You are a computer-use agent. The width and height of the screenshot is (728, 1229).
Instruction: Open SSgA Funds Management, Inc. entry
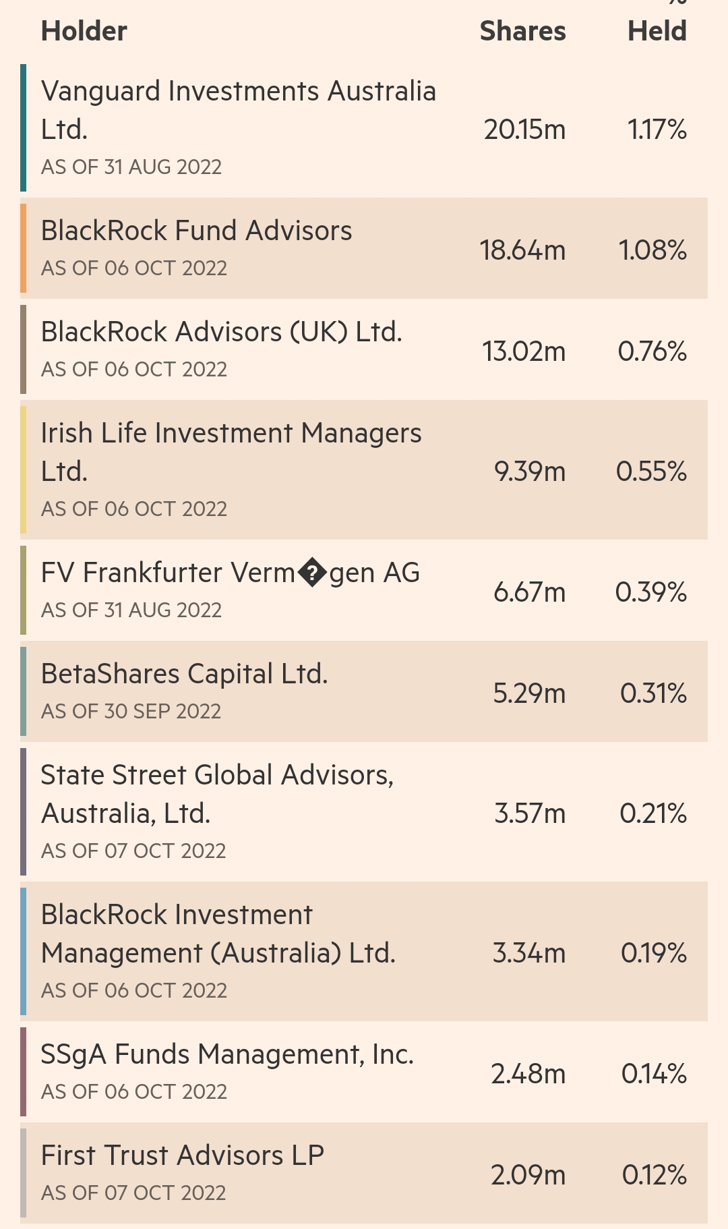coord(227,1054)
